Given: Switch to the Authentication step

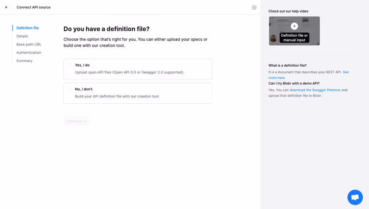Looking at the screenshot, I should 29,52.
